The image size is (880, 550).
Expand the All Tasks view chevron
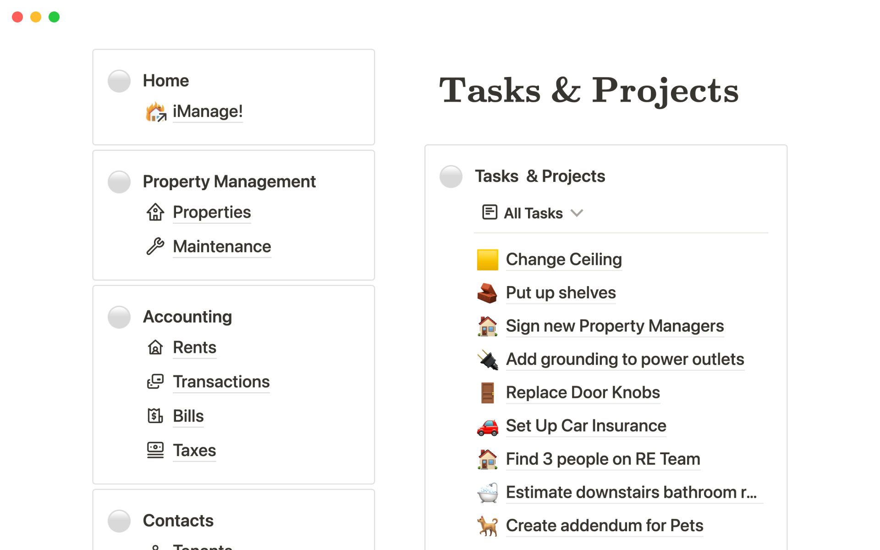(x=577, y=213)
